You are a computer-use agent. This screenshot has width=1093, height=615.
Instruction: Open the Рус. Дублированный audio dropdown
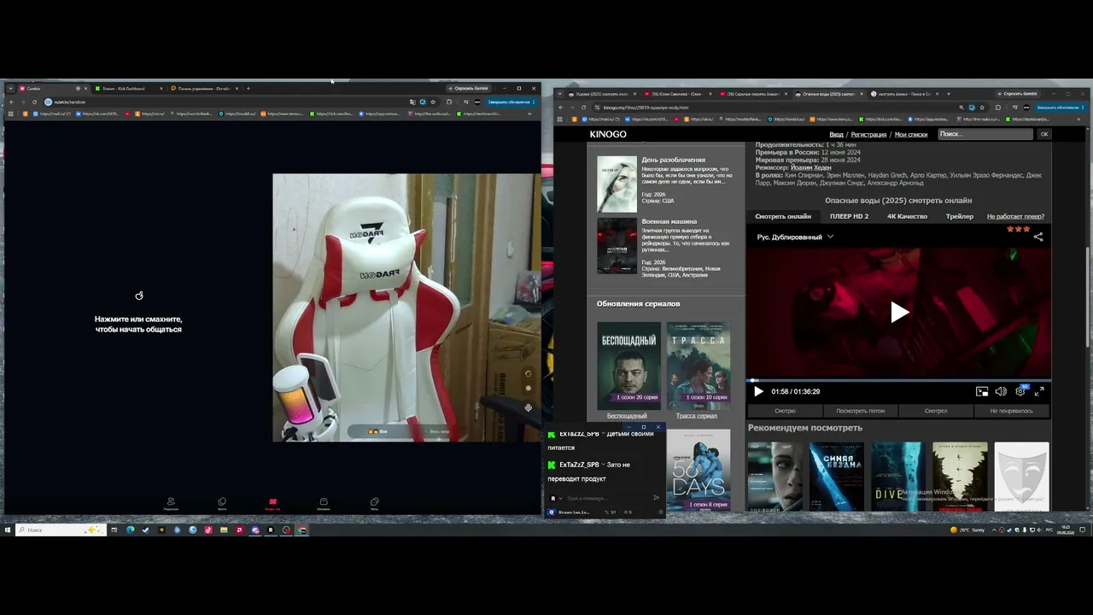click(x=795, y=237)
